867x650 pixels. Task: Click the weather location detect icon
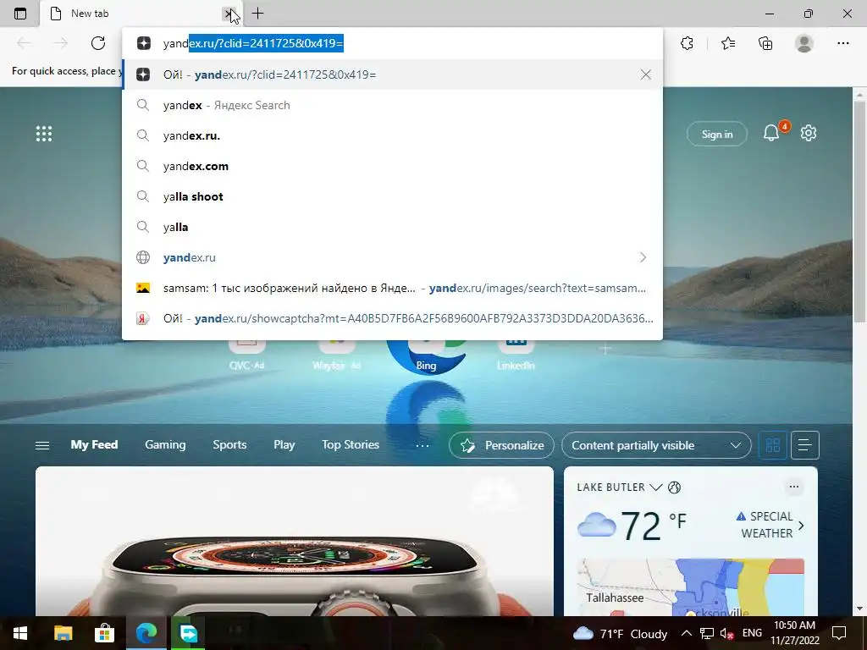(674, 487)
